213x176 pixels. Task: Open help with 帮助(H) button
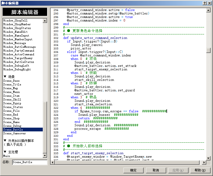tap(200, 170)
